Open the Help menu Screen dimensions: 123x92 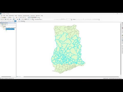[x=42, y=16]
